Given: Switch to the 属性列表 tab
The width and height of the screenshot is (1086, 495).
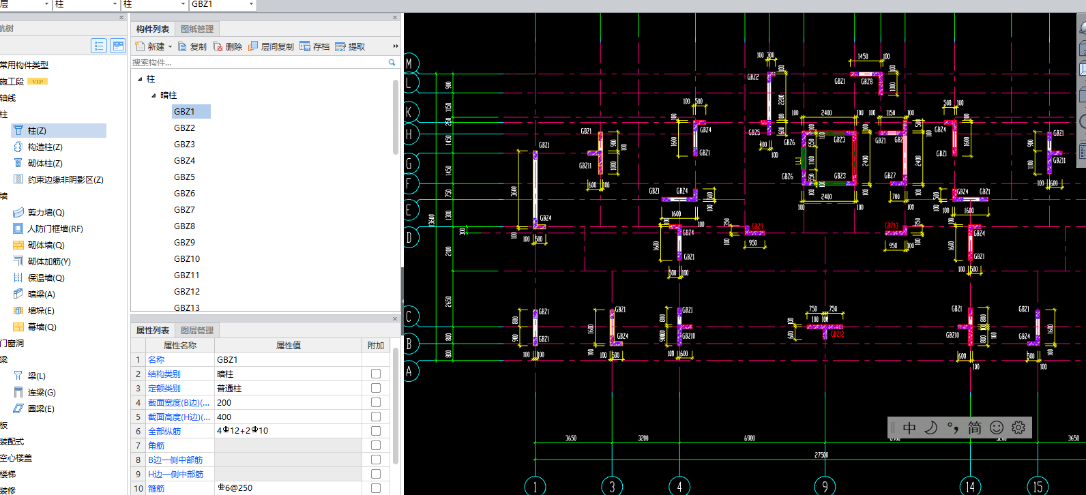Looking at the screenshot, I should click(153, 330).
